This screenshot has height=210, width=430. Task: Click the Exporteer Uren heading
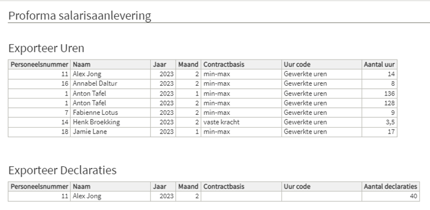click(46, 48)
